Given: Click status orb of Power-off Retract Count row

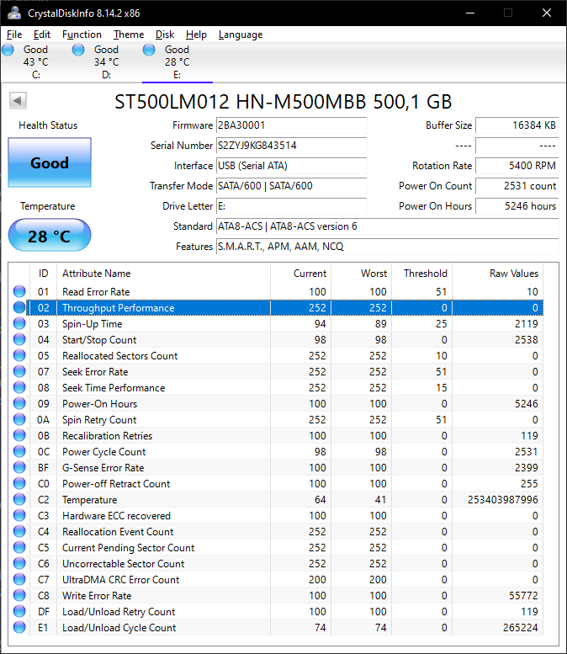Looking at the screenshot, I should (x=19, y=483).
